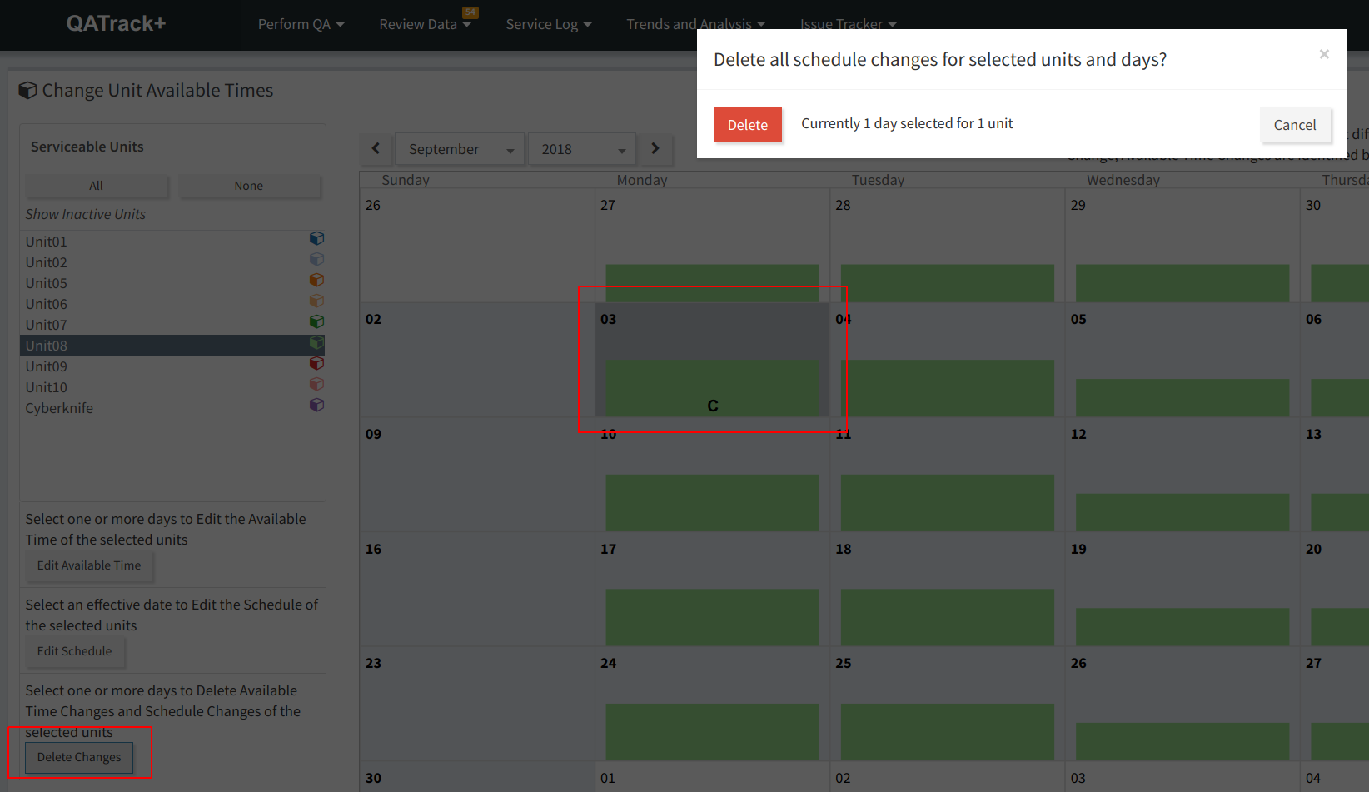1369x792 pixels.
Task: Go to previous month arrow
Action: (376, 148)
